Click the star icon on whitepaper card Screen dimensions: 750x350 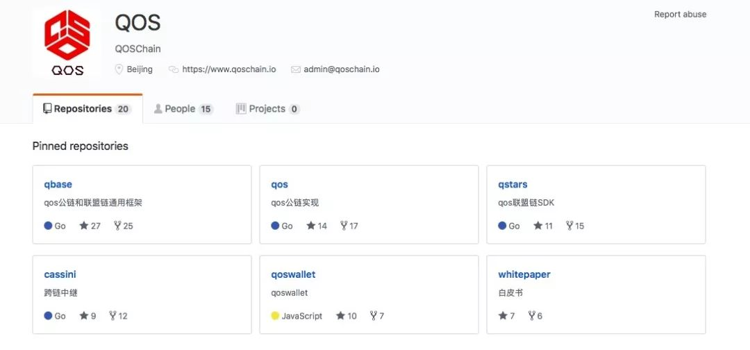pyautogui.click(x=503, y=315)
